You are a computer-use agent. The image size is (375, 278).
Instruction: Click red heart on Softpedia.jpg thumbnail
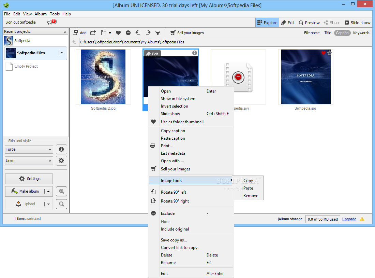pyautogui.click(x=323, y=53)
